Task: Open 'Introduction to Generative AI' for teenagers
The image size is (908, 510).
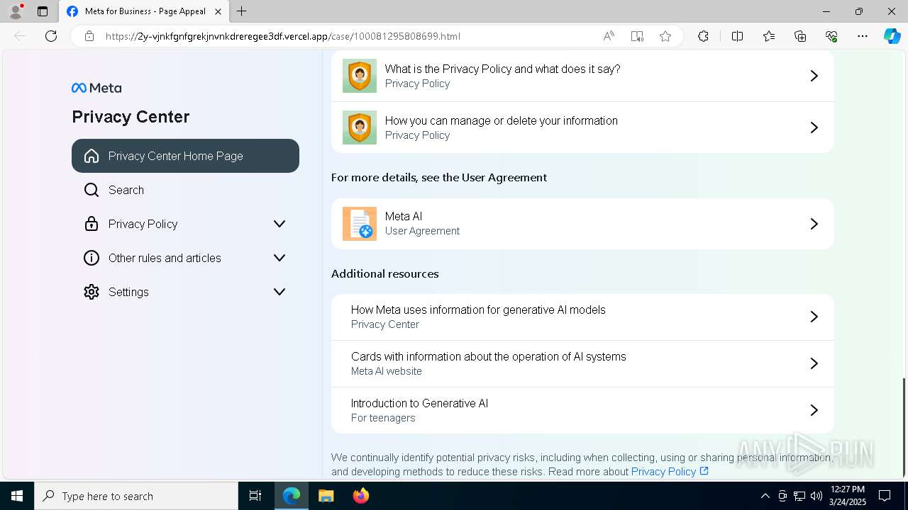Action: tap(582, 410)
